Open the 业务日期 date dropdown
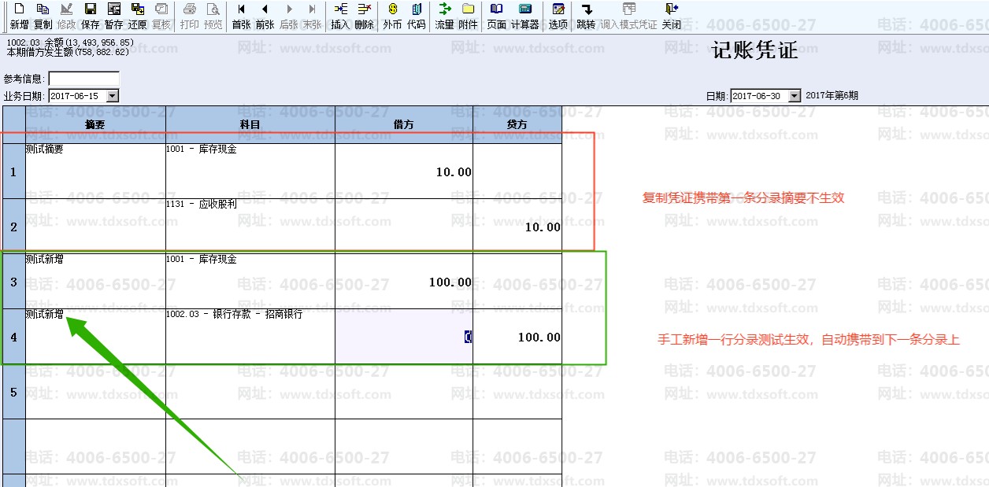The height and width of the screenshot is (487, 989). tap(112, 96)
